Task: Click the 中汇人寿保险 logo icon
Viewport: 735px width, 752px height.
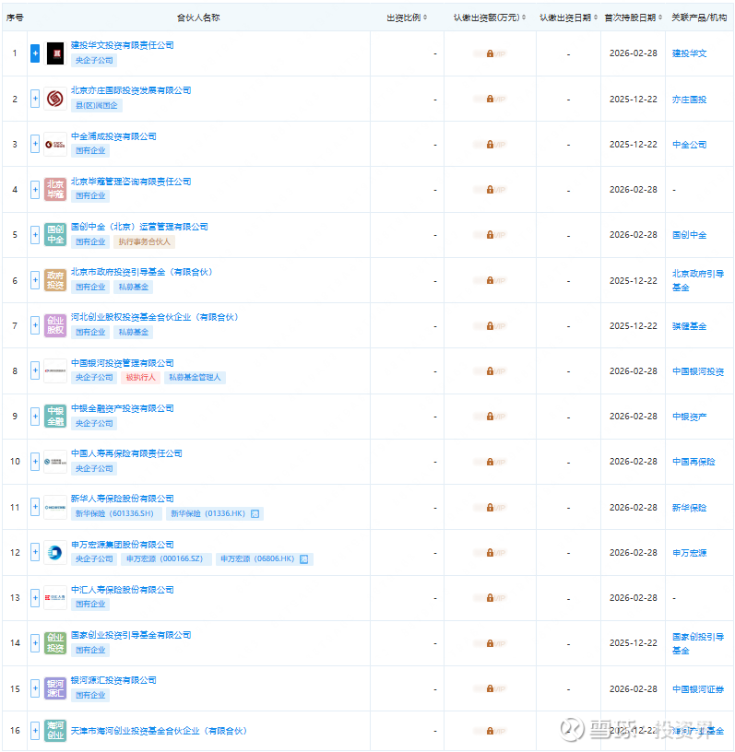Action: (x=55, y=597)
